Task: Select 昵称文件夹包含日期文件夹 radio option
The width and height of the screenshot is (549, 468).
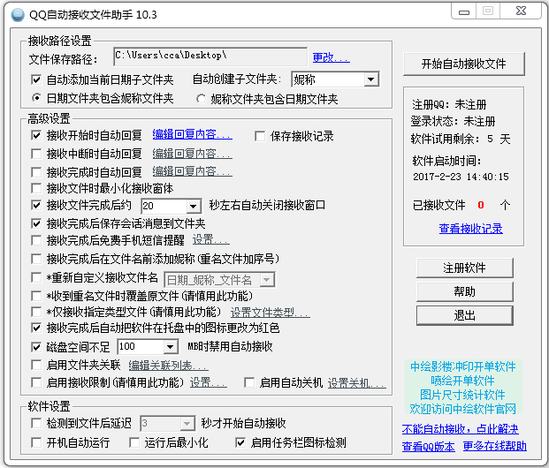Action: (201, 99)
